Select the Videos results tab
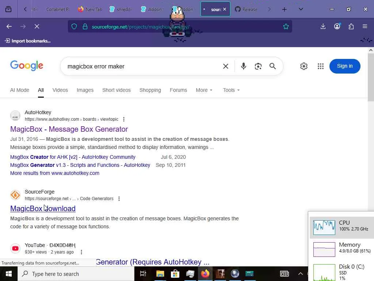 [60, 90]
